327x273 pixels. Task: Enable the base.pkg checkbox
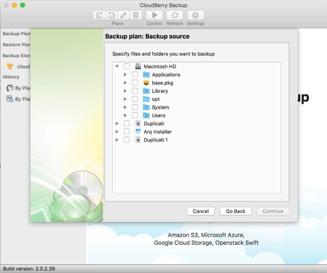(135, 83)
